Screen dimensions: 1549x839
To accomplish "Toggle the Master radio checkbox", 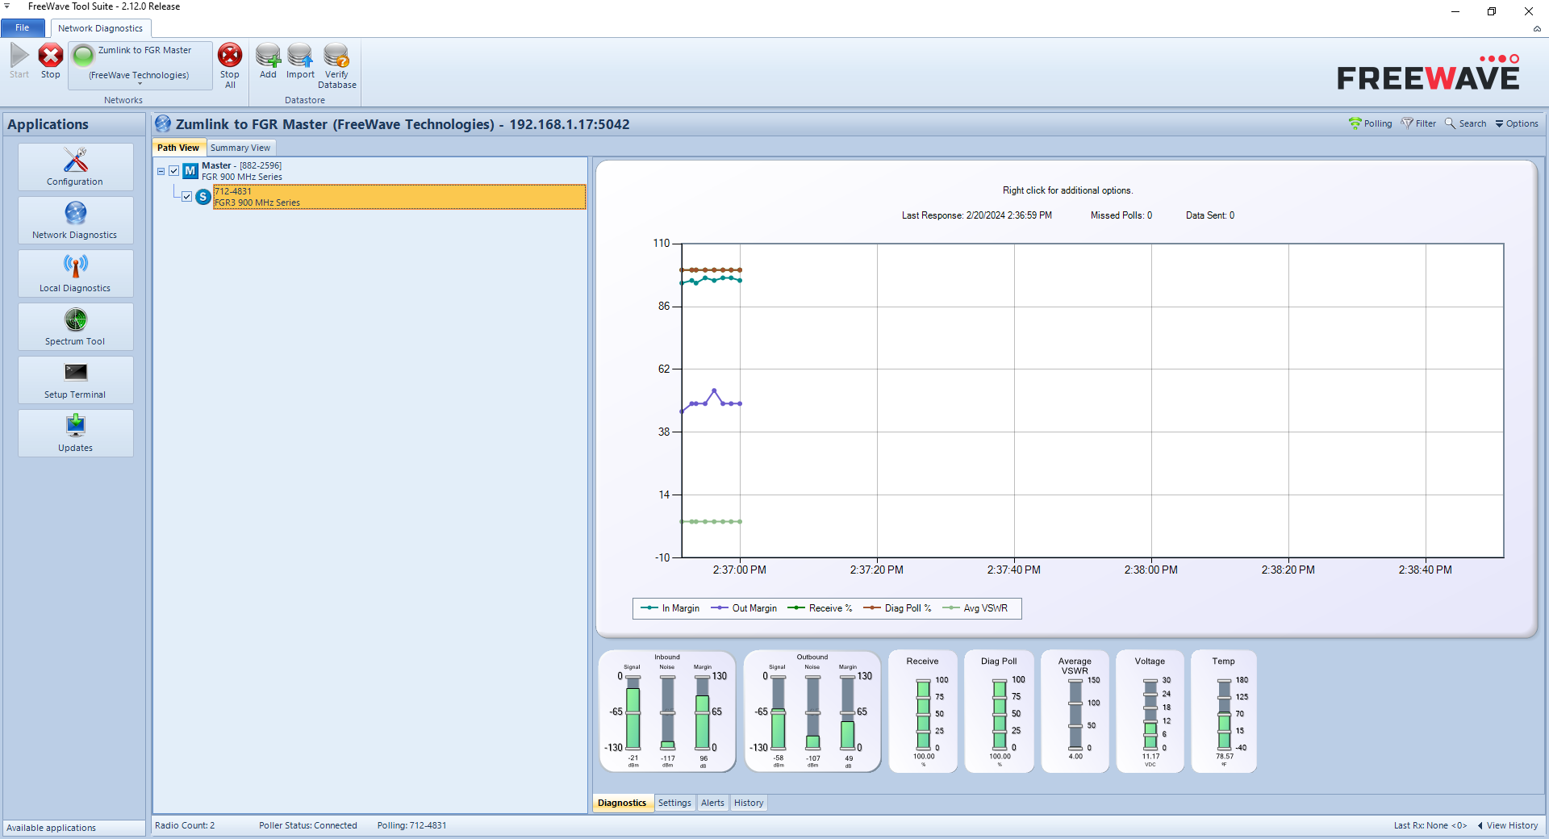I will 174,171.
